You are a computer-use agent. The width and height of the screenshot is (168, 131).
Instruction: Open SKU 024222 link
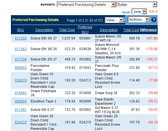click(21, 122)
